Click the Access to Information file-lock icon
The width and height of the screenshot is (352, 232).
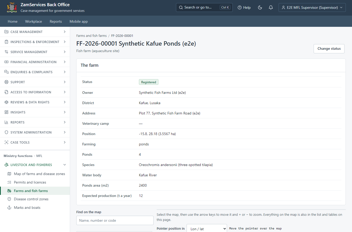pos(6,92)
